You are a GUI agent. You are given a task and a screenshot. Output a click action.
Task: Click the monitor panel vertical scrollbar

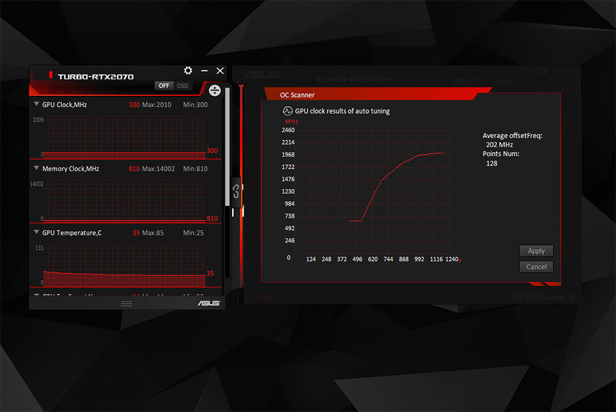tap(227, 146)
